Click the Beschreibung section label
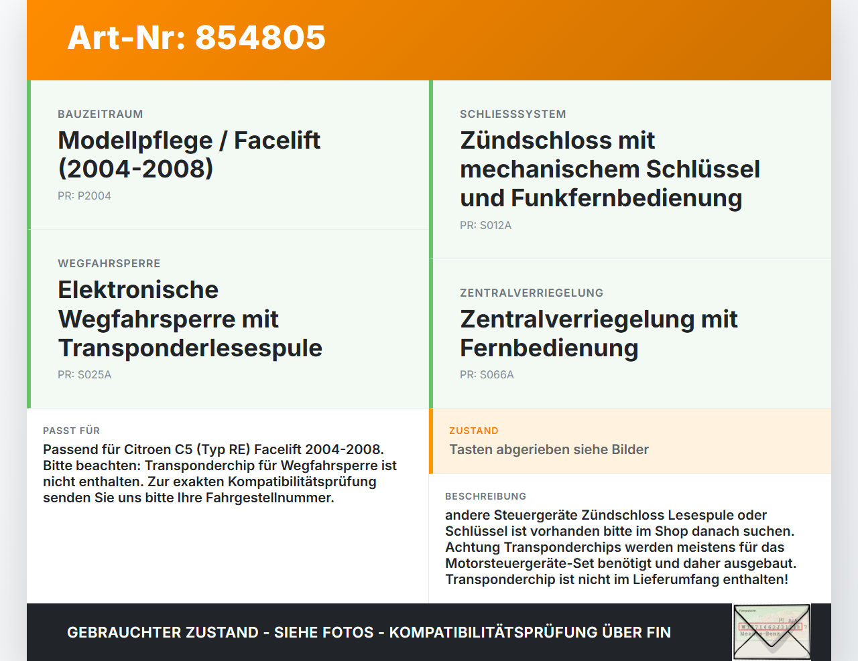Image resolution: width=858 pixels, height=661 pixels. (485, 496)
